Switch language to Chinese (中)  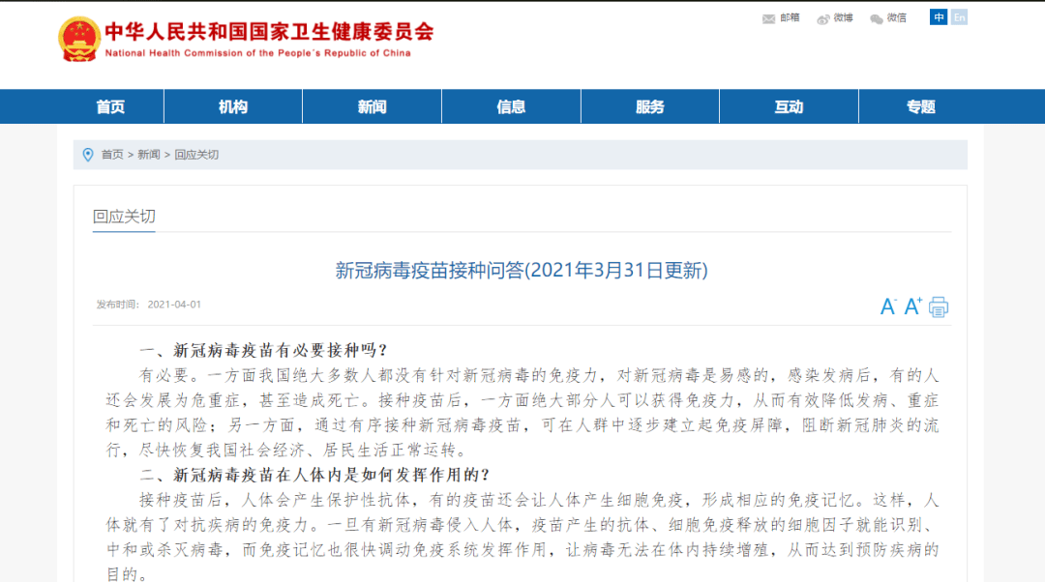pyautogui.click(x=939, y=17)
